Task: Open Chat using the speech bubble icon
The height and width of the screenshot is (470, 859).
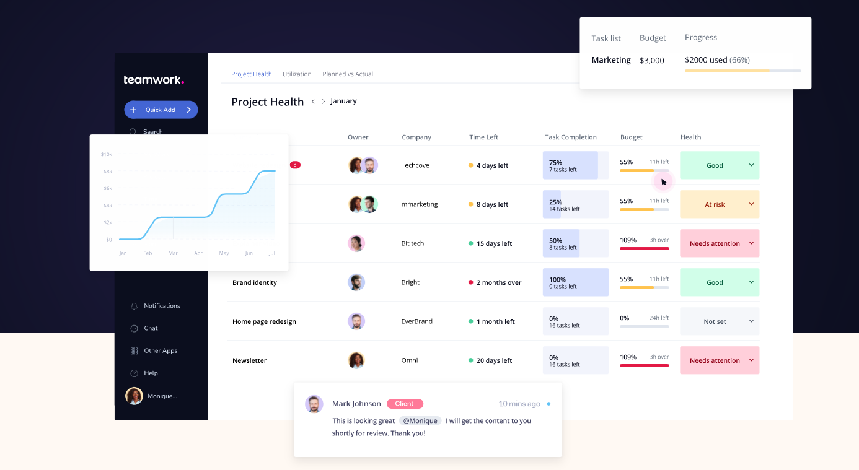Action: tap(134, 328)
